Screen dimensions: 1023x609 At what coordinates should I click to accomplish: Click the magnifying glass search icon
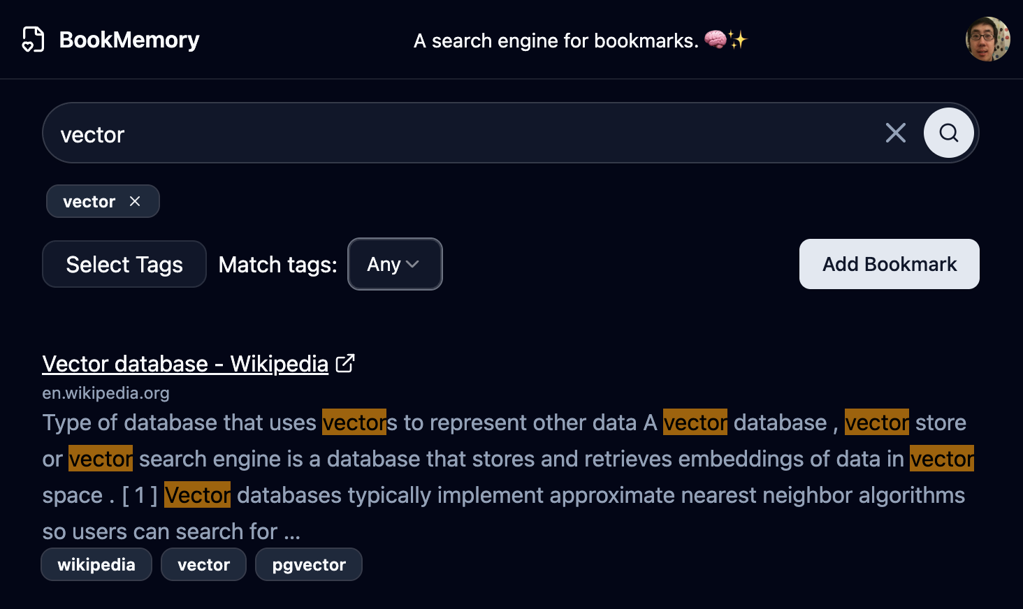point(948,133)
